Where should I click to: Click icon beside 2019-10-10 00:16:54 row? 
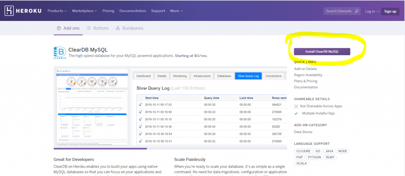pos(140,134)
